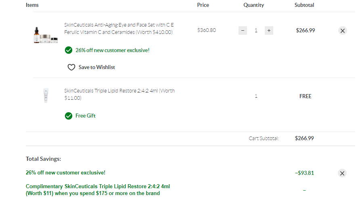Increase quantity with the plus button

coord(269,30)
